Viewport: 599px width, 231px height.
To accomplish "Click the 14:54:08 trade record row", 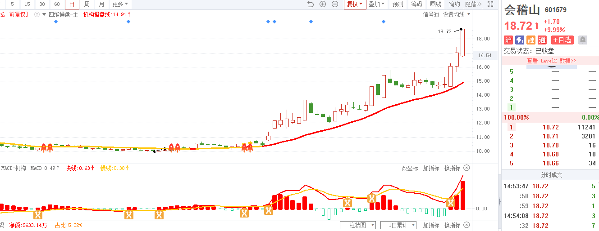I will click(550, 216).
